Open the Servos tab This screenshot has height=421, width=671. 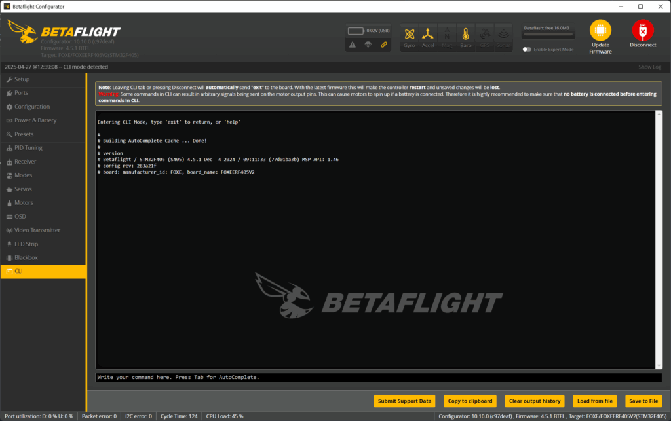click(x=43, y=189)
